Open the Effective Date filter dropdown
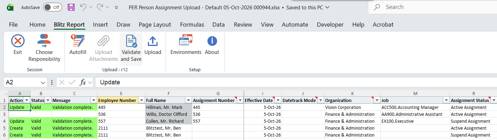This screenshot has height=140, width=497. [278, 100]
